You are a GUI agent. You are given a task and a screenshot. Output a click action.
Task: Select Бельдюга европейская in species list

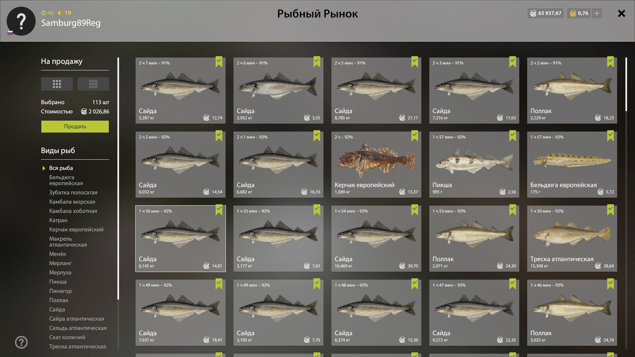66,180
